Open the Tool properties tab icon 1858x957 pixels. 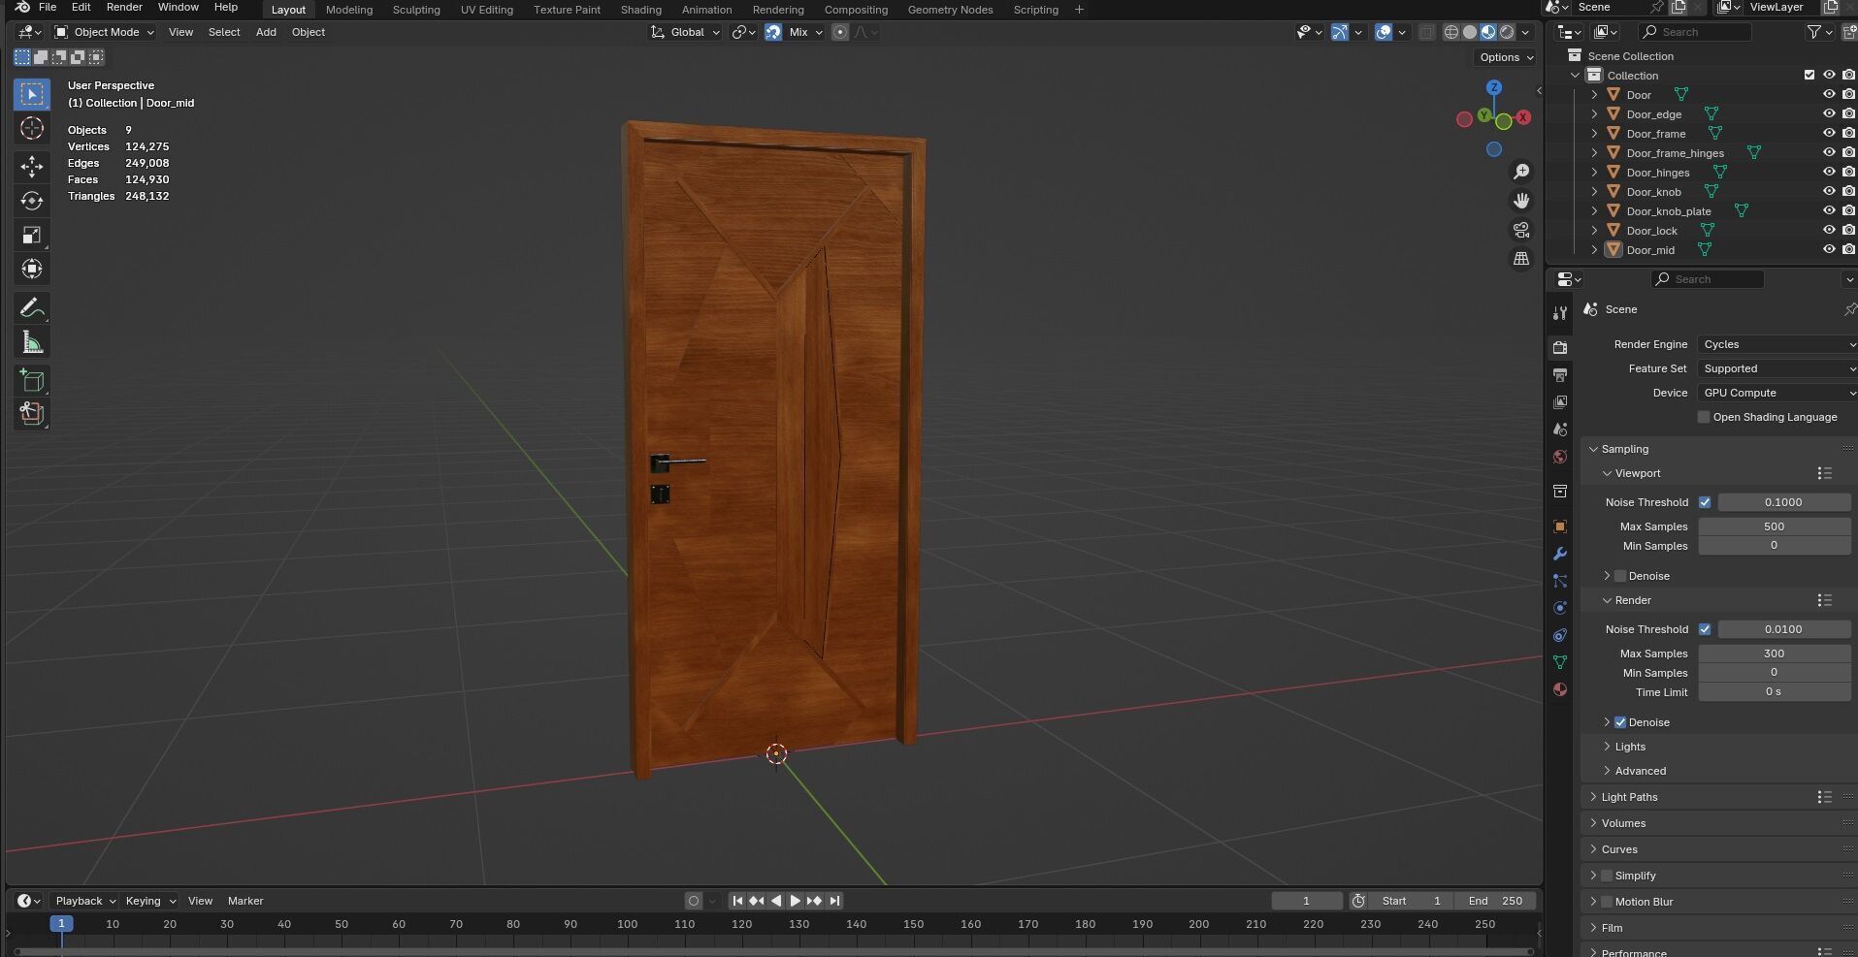pyautogui.click(x=1560, y=313)
